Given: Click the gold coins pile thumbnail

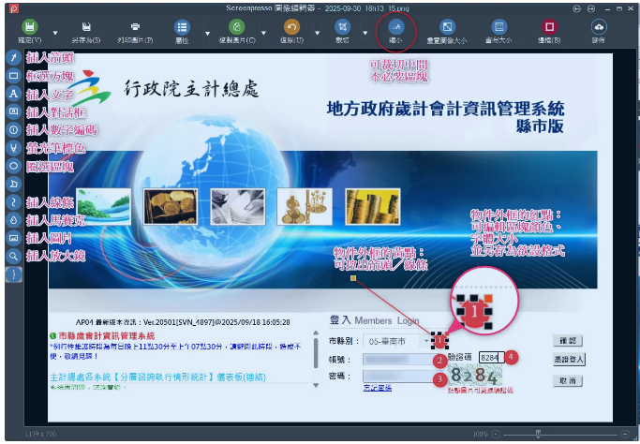Looking at the screenshot, I should pos(171,206).
